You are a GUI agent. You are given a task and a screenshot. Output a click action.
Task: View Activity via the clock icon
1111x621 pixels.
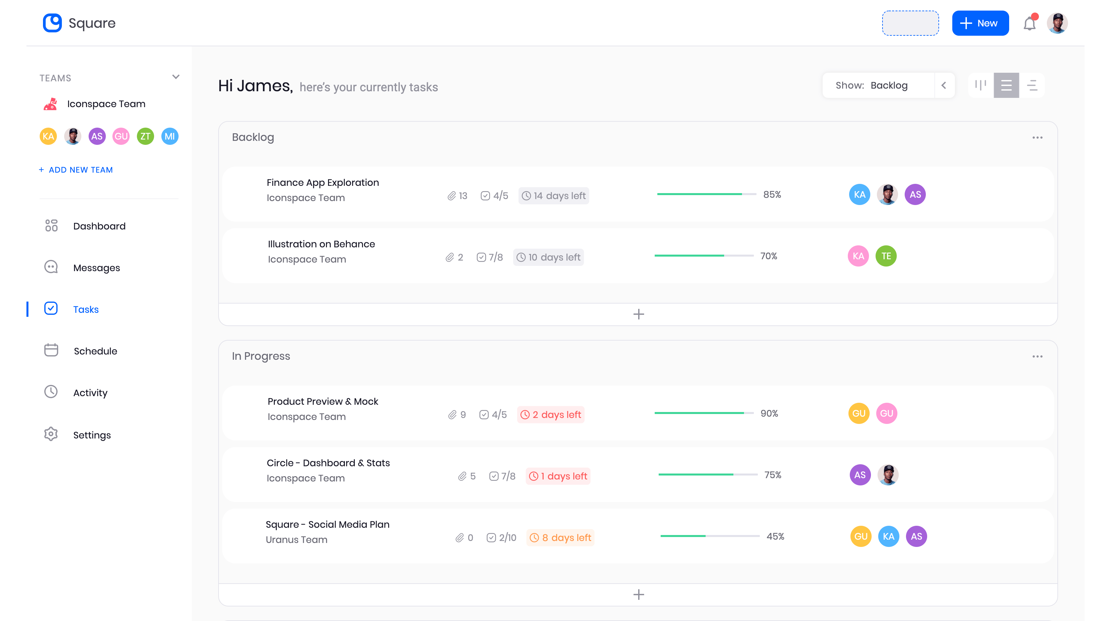coord(51,392)
